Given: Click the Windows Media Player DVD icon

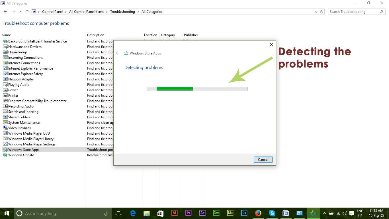Looking at the screenshot, I should tap(5, 133).
